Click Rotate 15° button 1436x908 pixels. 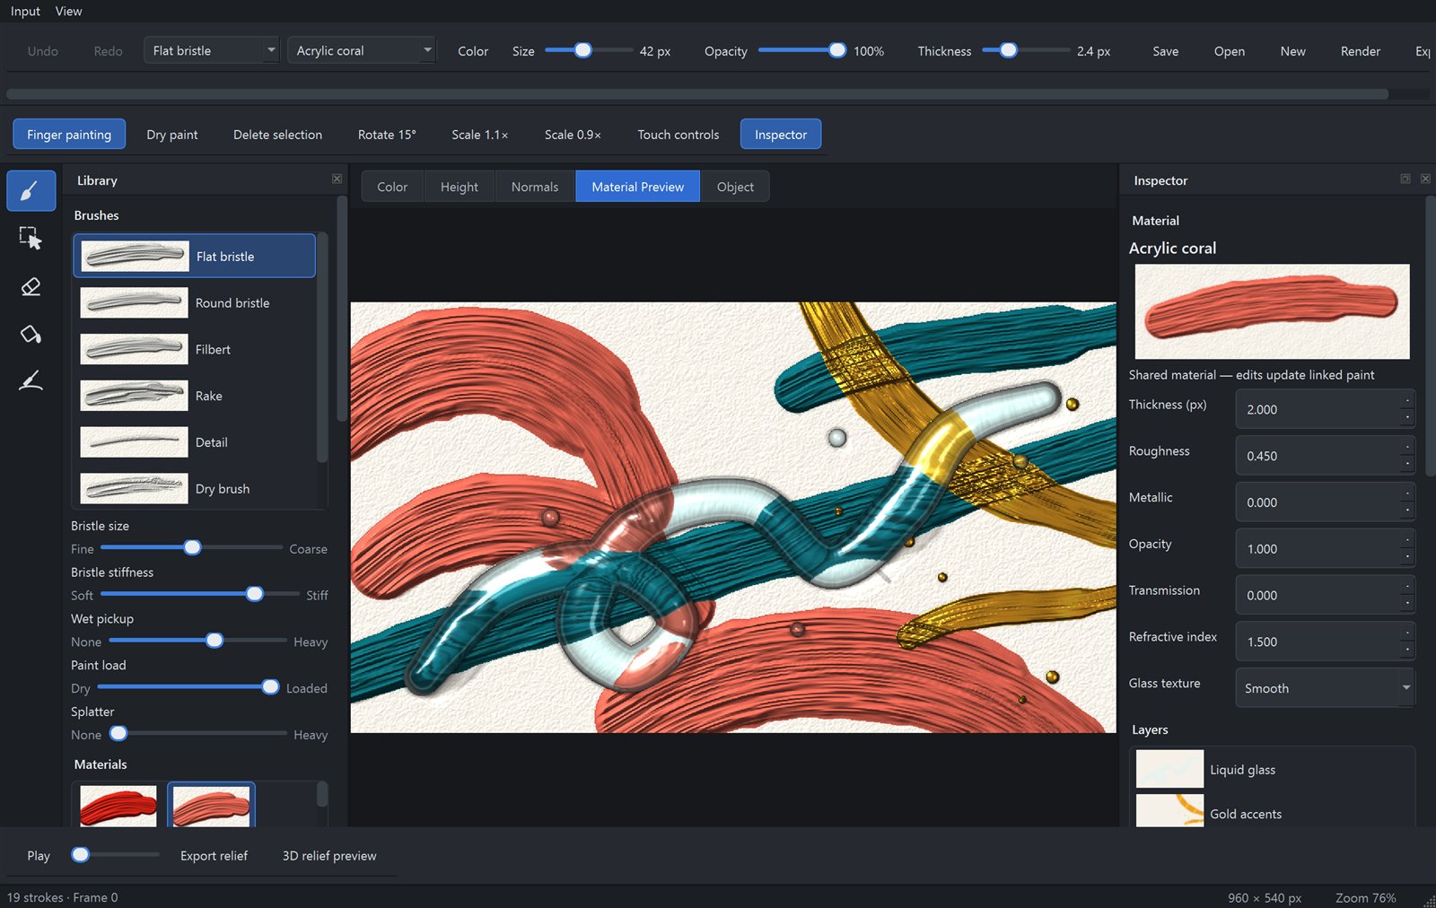click(x=387, y=135)
